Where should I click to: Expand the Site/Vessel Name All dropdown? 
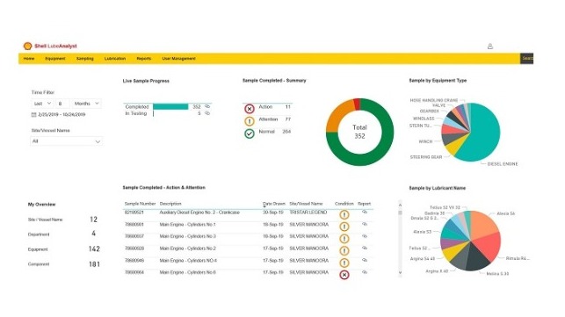tap(66, 141)
